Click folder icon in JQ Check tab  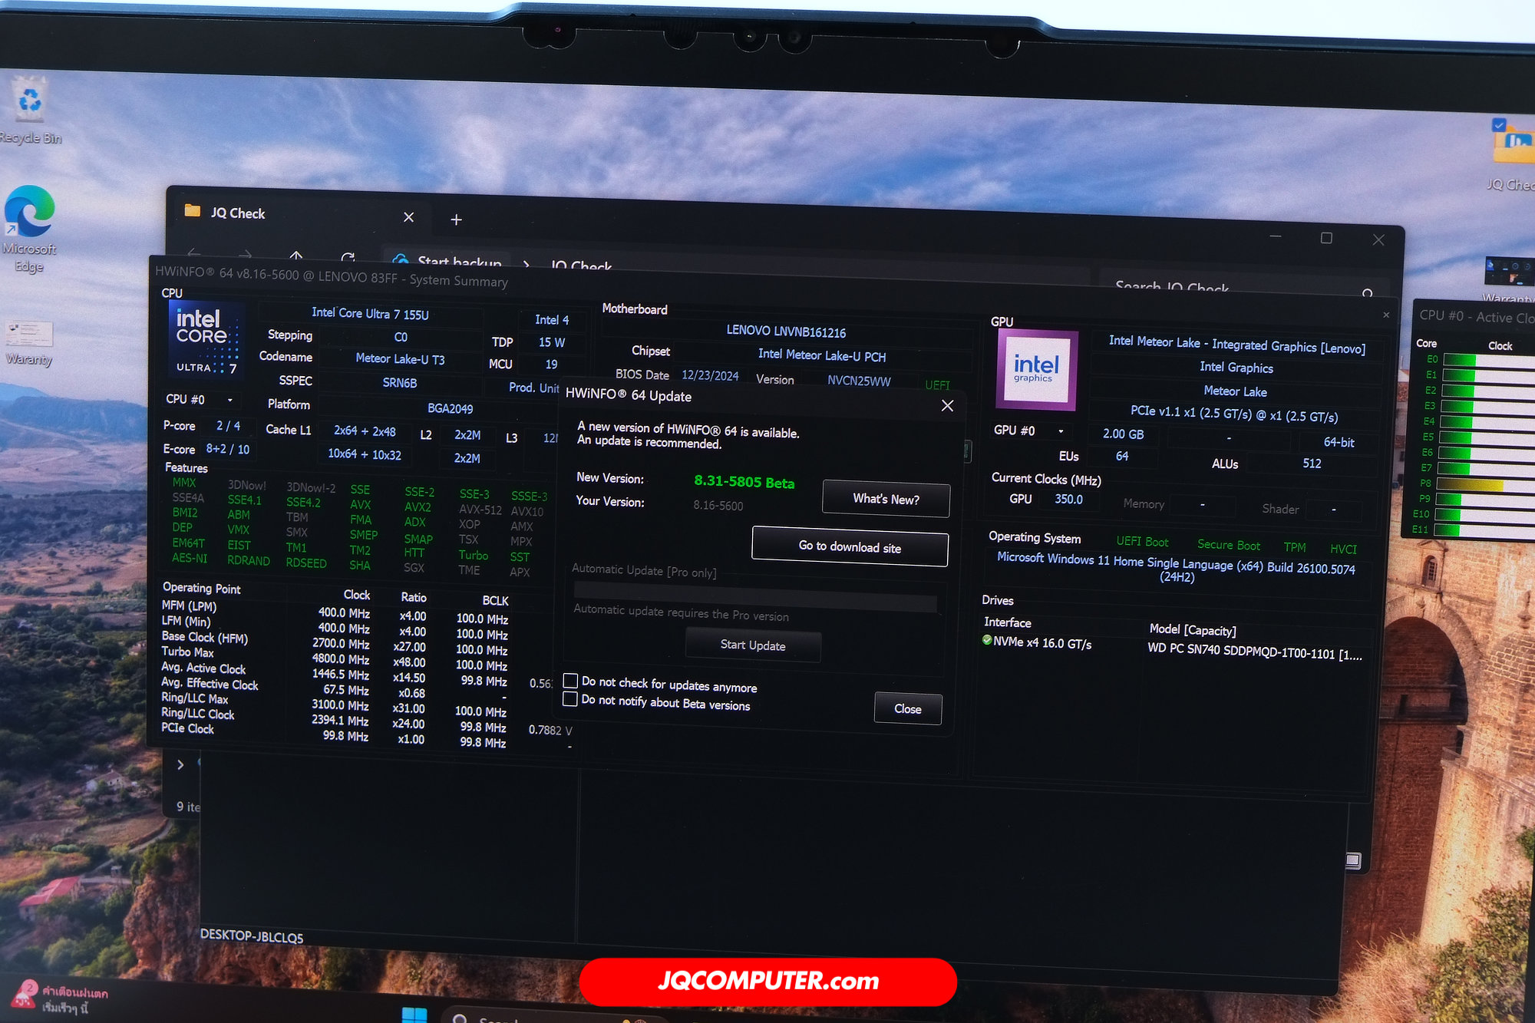(193, 210)
